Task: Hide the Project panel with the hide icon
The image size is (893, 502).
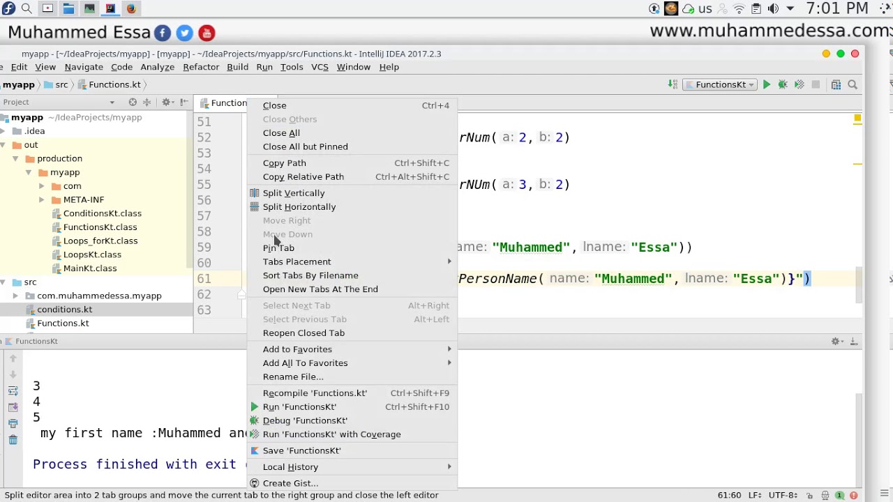Action: 184,102
